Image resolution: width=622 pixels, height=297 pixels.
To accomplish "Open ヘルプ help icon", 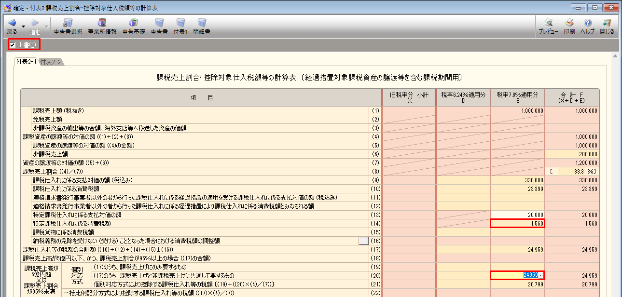I will (587, 24).
